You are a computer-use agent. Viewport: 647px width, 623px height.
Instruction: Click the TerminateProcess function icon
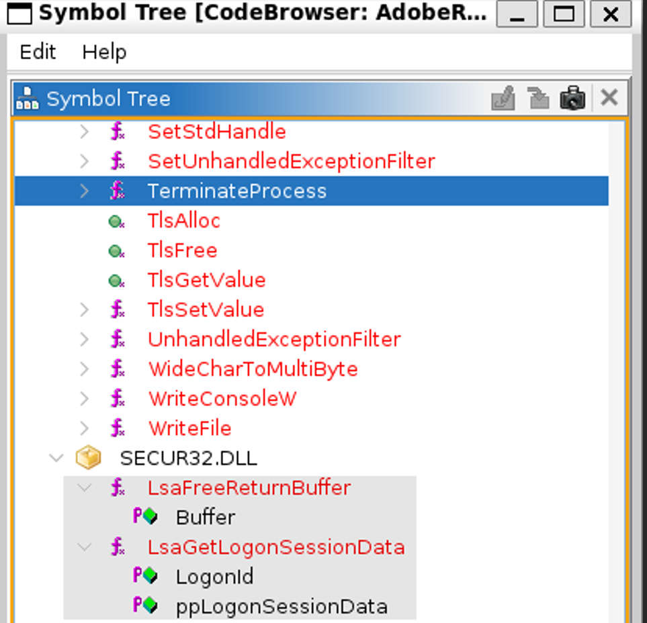(117, 191)
